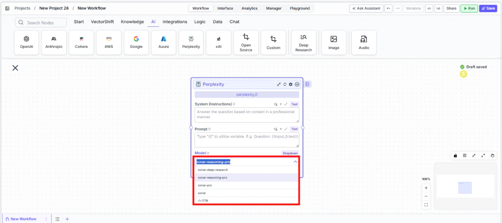Add a Custom model node
Image resolution: width=502 pixels, height=223 pixels.
coord(273,42)
